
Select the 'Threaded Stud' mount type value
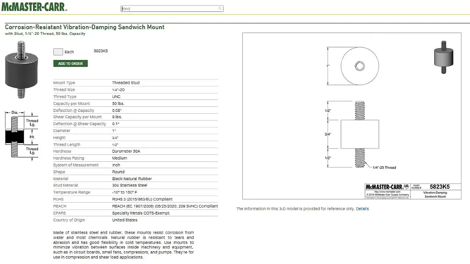tap(126, 82)
